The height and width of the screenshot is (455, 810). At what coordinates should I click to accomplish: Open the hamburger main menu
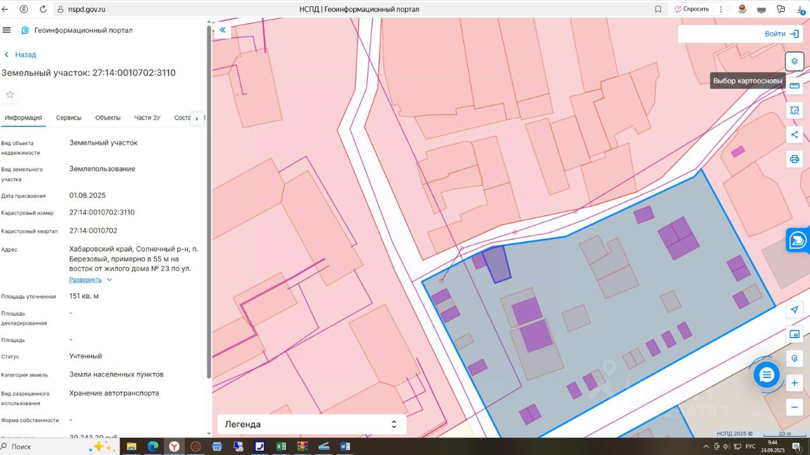coord(7,30)
